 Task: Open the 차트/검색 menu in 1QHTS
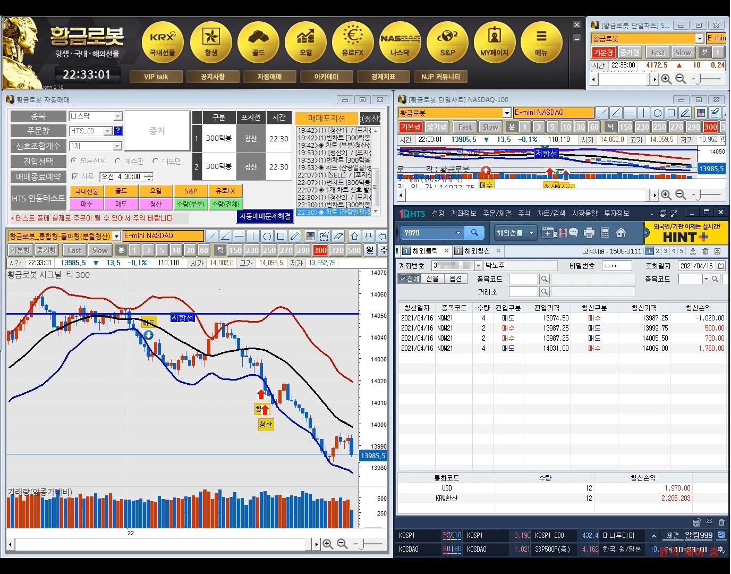tap(551, 213)
